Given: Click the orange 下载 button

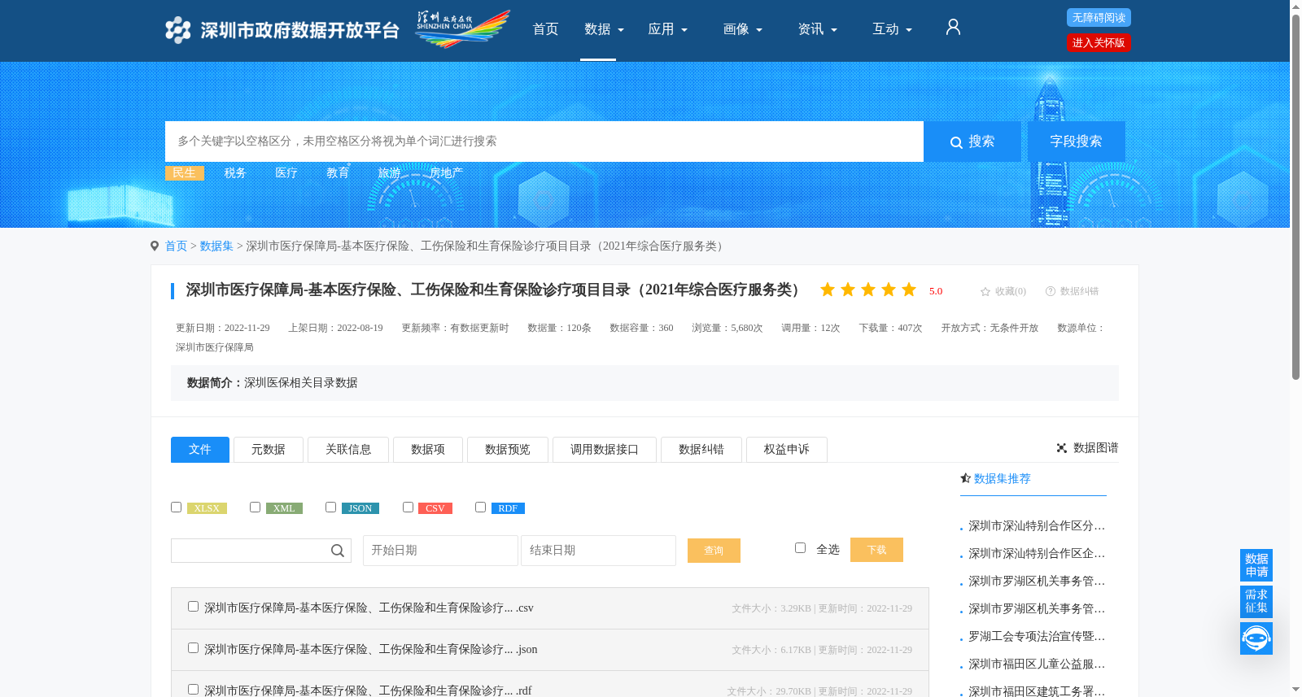Looking at the screenshot, I should coord(876,550).
